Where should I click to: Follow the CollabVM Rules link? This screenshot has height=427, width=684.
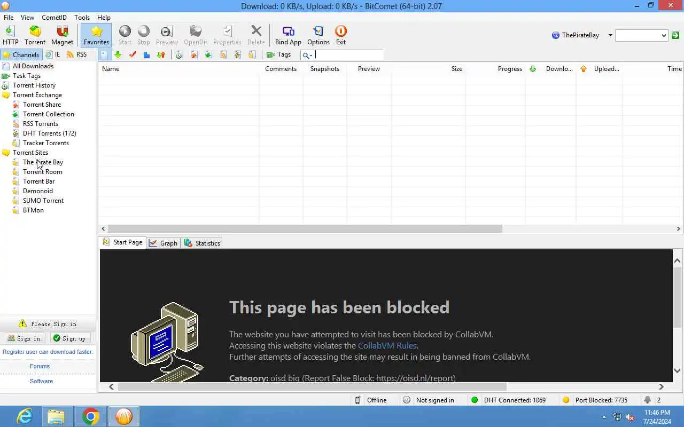tap(387, 346)
